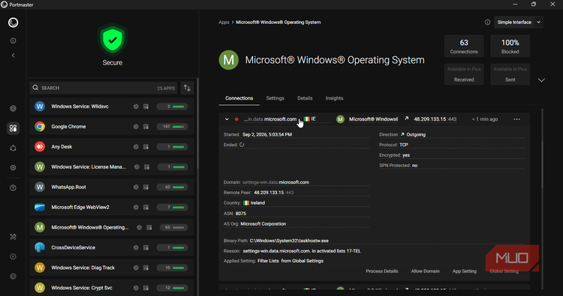Switch to the Details tab
Image resolution: width=563 pixels, height=296 pixels.
[x=305, y=98]
